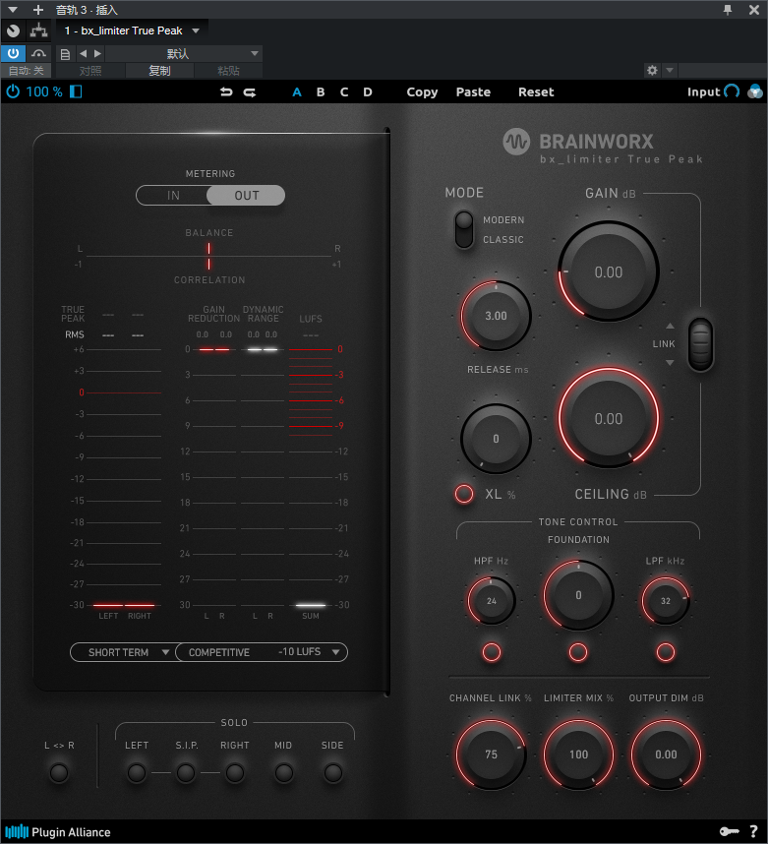This screenshot has height=844, width=768.
Task: Open the title bar triangle menu
Action: click(13, 10)
